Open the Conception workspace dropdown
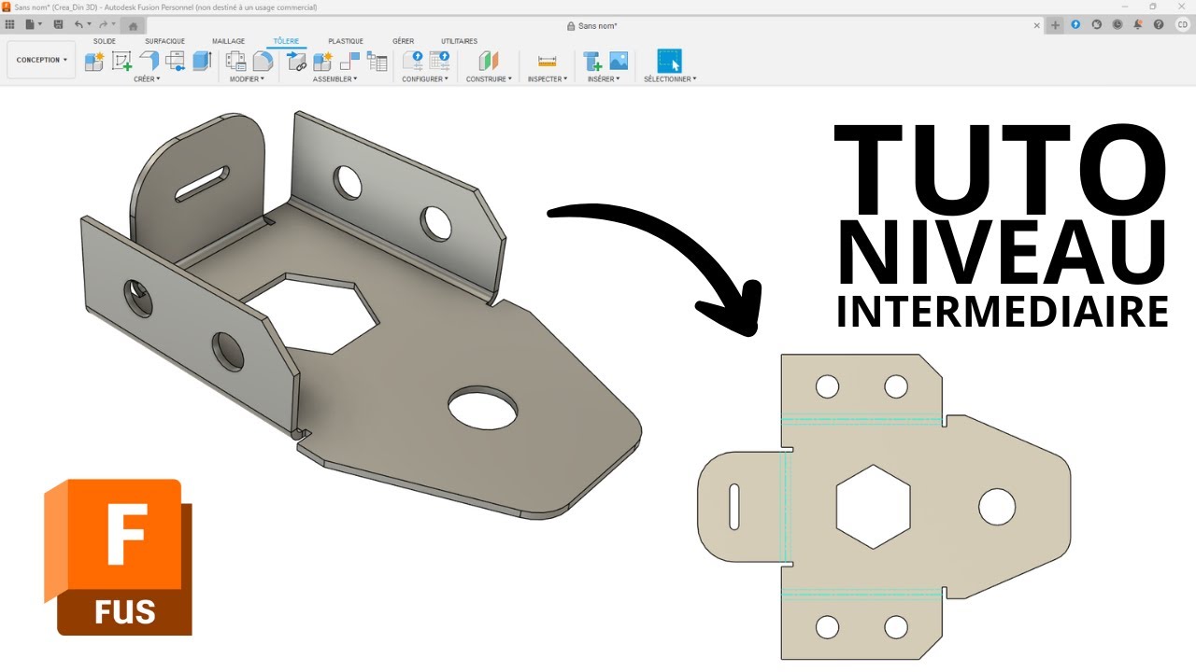This screenshot has width=1196, height=672. (41, 60)
